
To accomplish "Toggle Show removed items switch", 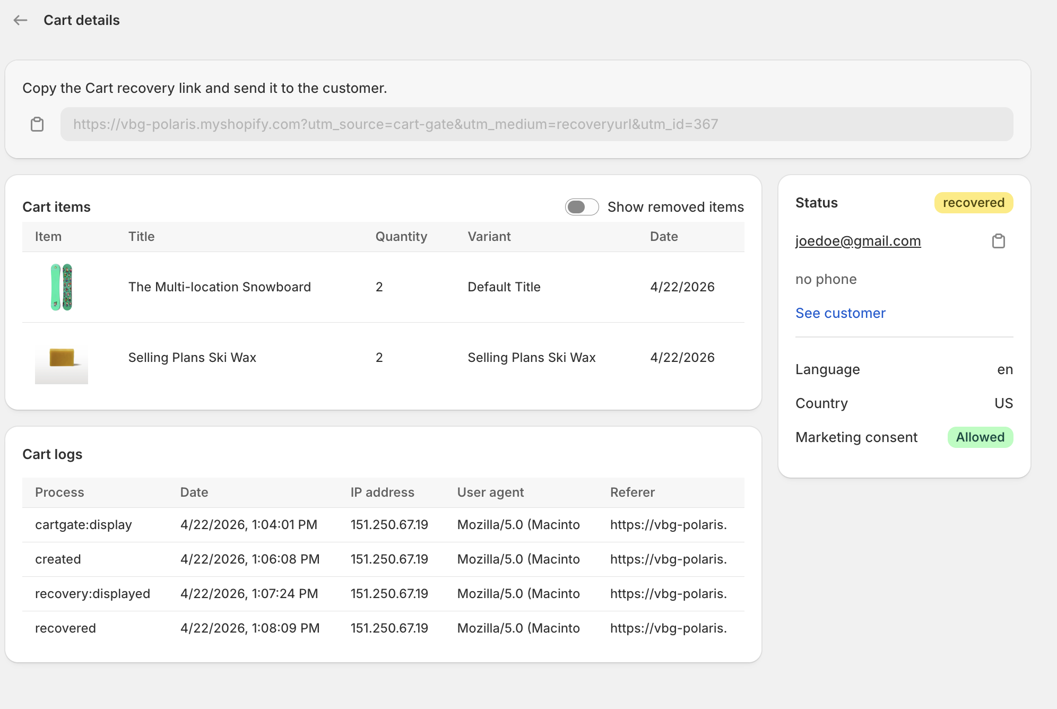I will point(582,207).
